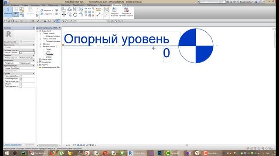The image size is (279, 156).
Task: Select the Modify arrow tool
Action: point(8,12)
